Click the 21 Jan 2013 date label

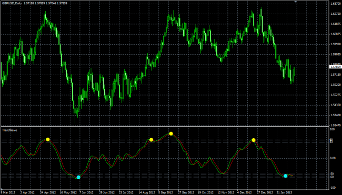pyautogui.click(x=285, y=192)
